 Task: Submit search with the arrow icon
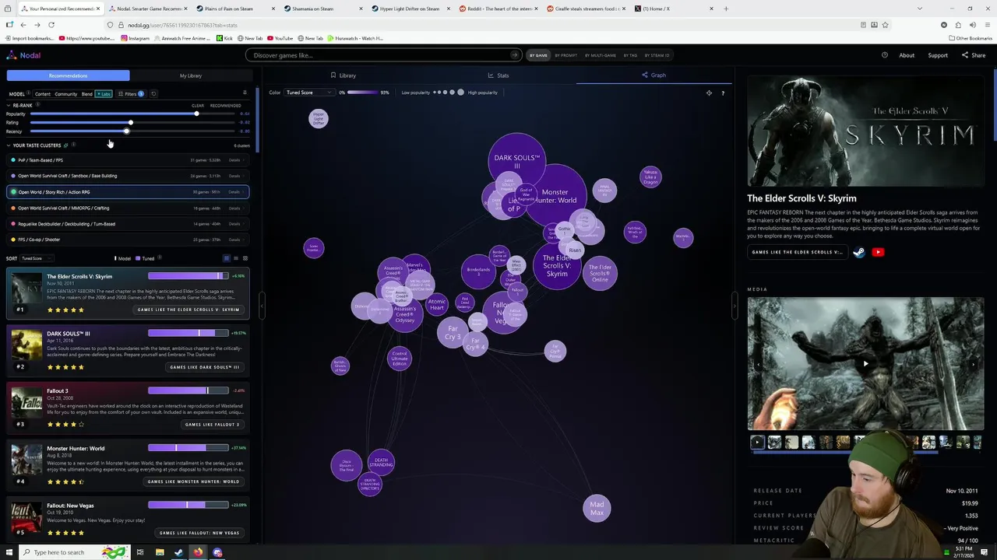(x=514, y=55)
